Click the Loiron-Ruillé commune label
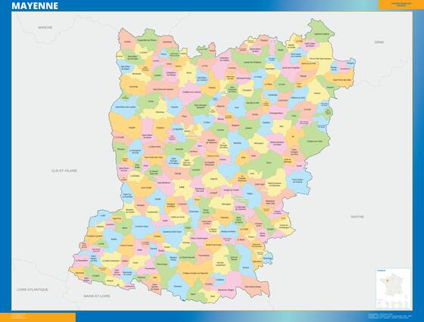The height and width of the screenshot is (322, 424). tap(146, 187)
